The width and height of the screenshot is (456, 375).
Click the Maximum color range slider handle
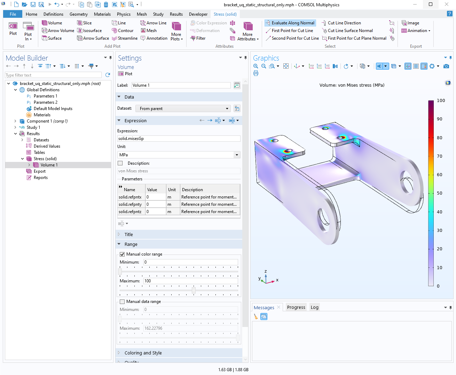[x=194, y=290]
